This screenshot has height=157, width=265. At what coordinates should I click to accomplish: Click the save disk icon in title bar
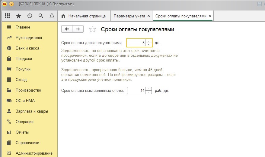259,4
